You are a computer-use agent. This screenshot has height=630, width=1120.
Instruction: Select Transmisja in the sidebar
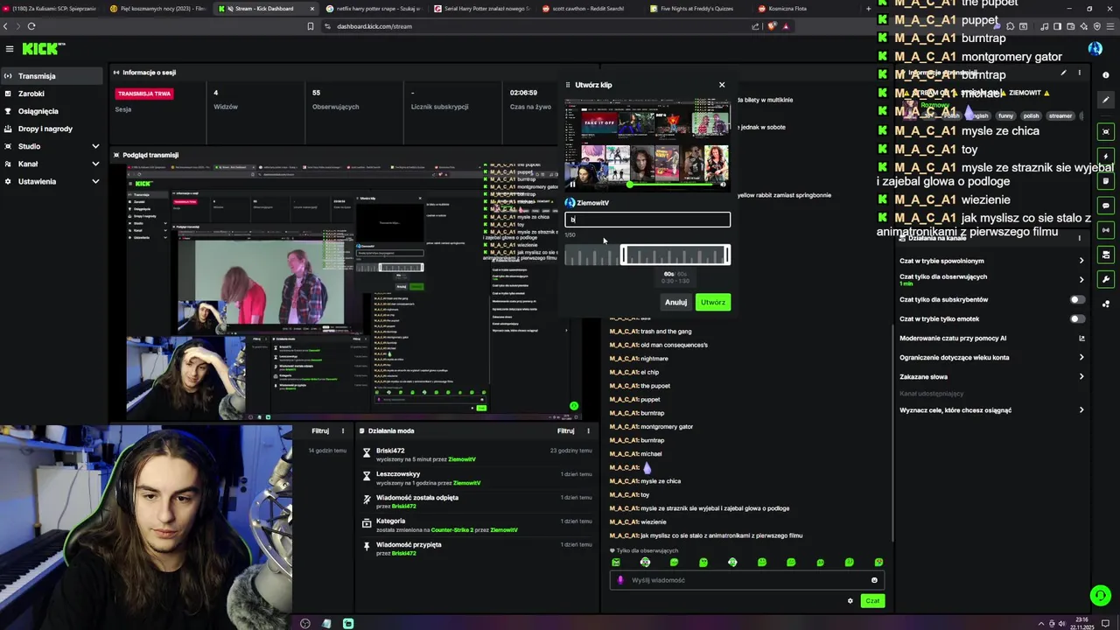point(52,76)
